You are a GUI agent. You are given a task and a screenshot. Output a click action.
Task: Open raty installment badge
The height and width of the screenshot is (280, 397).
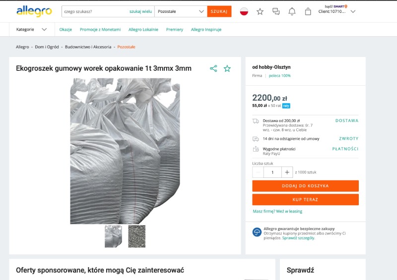point(286,106)
